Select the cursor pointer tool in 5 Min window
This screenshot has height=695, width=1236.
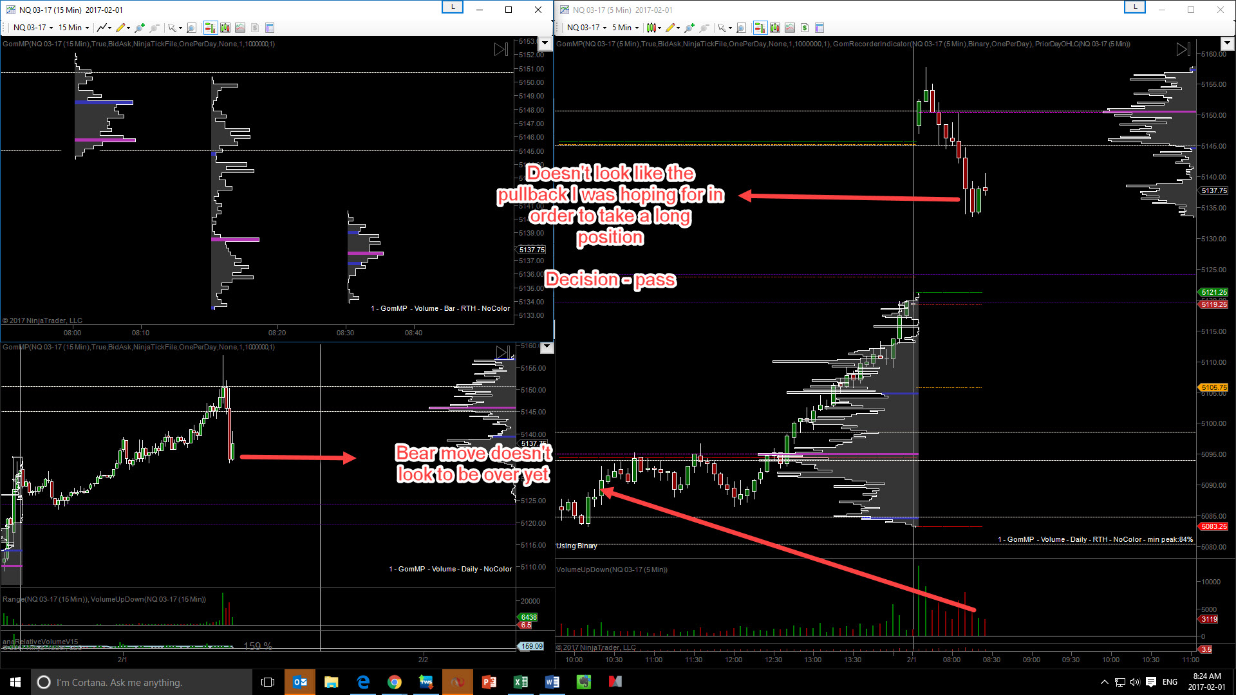pyautogui.click(x=722, y=28)
